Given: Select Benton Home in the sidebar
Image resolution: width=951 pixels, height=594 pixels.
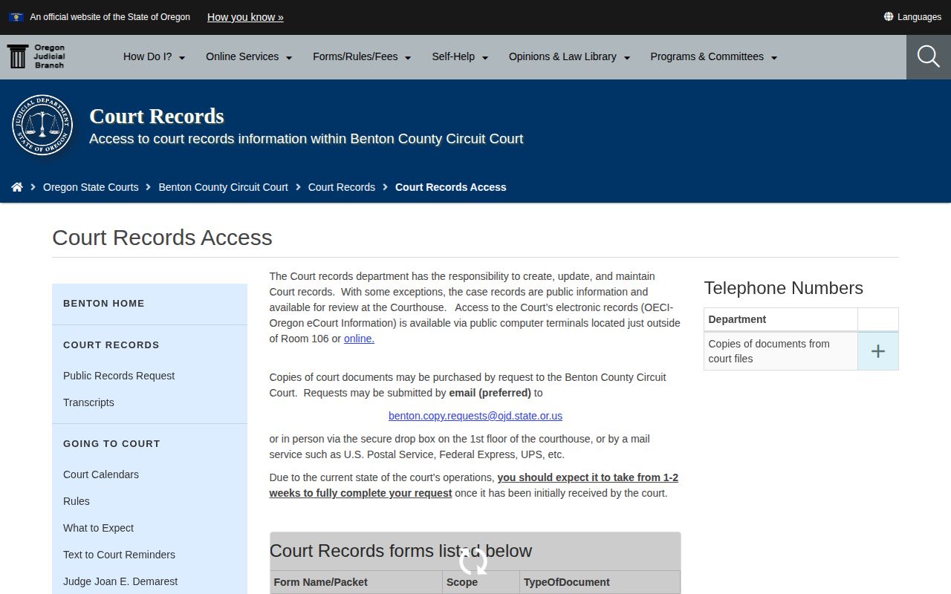Looking at the screenshot, I should coord(104,303).
